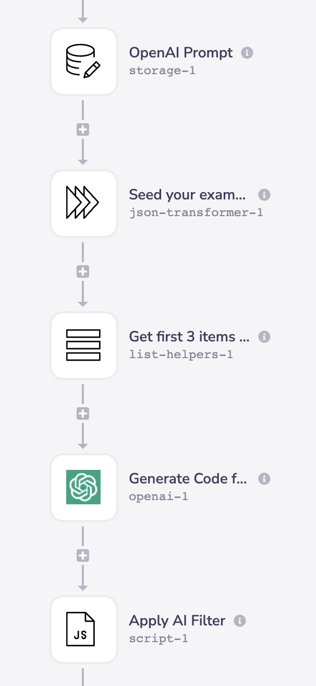Open the green OpenAI logo node
The height and width of the screenshot is (686, 316).
point(83,488)
